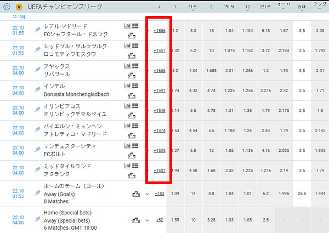329x233 pixels.
Task: Pin the Manchester City vs Porto match
Action: coord(37,149)
